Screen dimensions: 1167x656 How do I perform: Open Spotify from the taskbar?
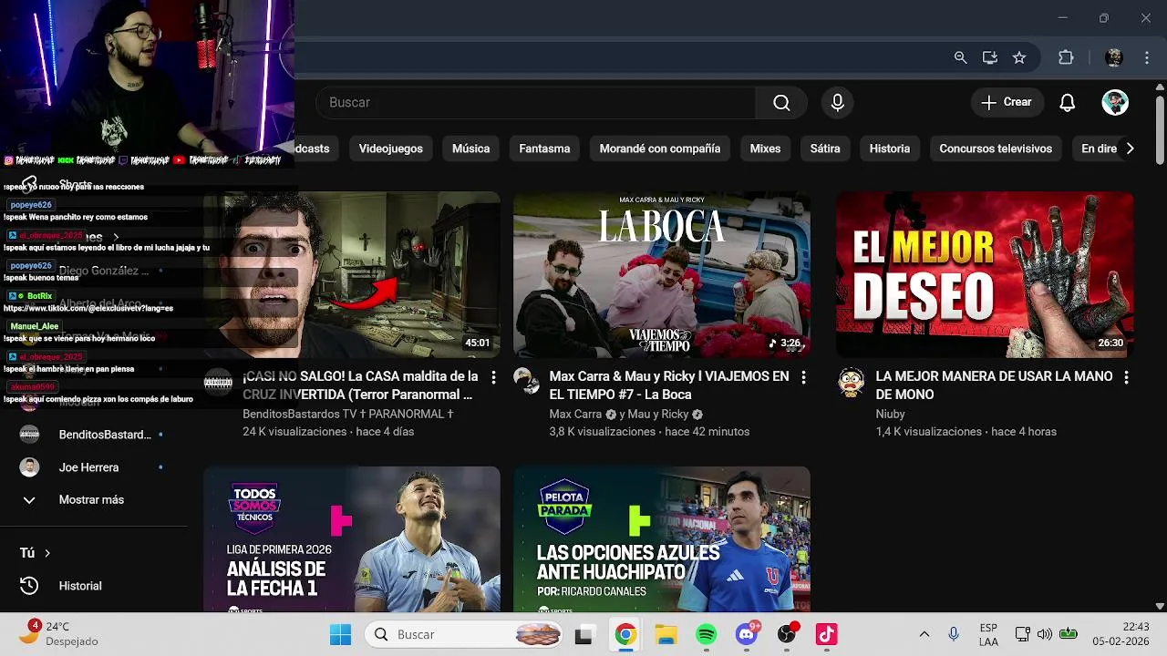click(x=707, y=634)
